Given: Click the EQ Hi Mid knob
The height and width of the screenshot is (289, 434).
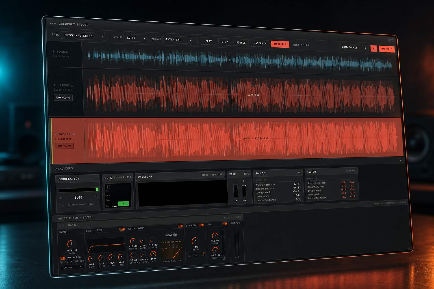Looking at the screenshot, I should [x=111, y=257].
